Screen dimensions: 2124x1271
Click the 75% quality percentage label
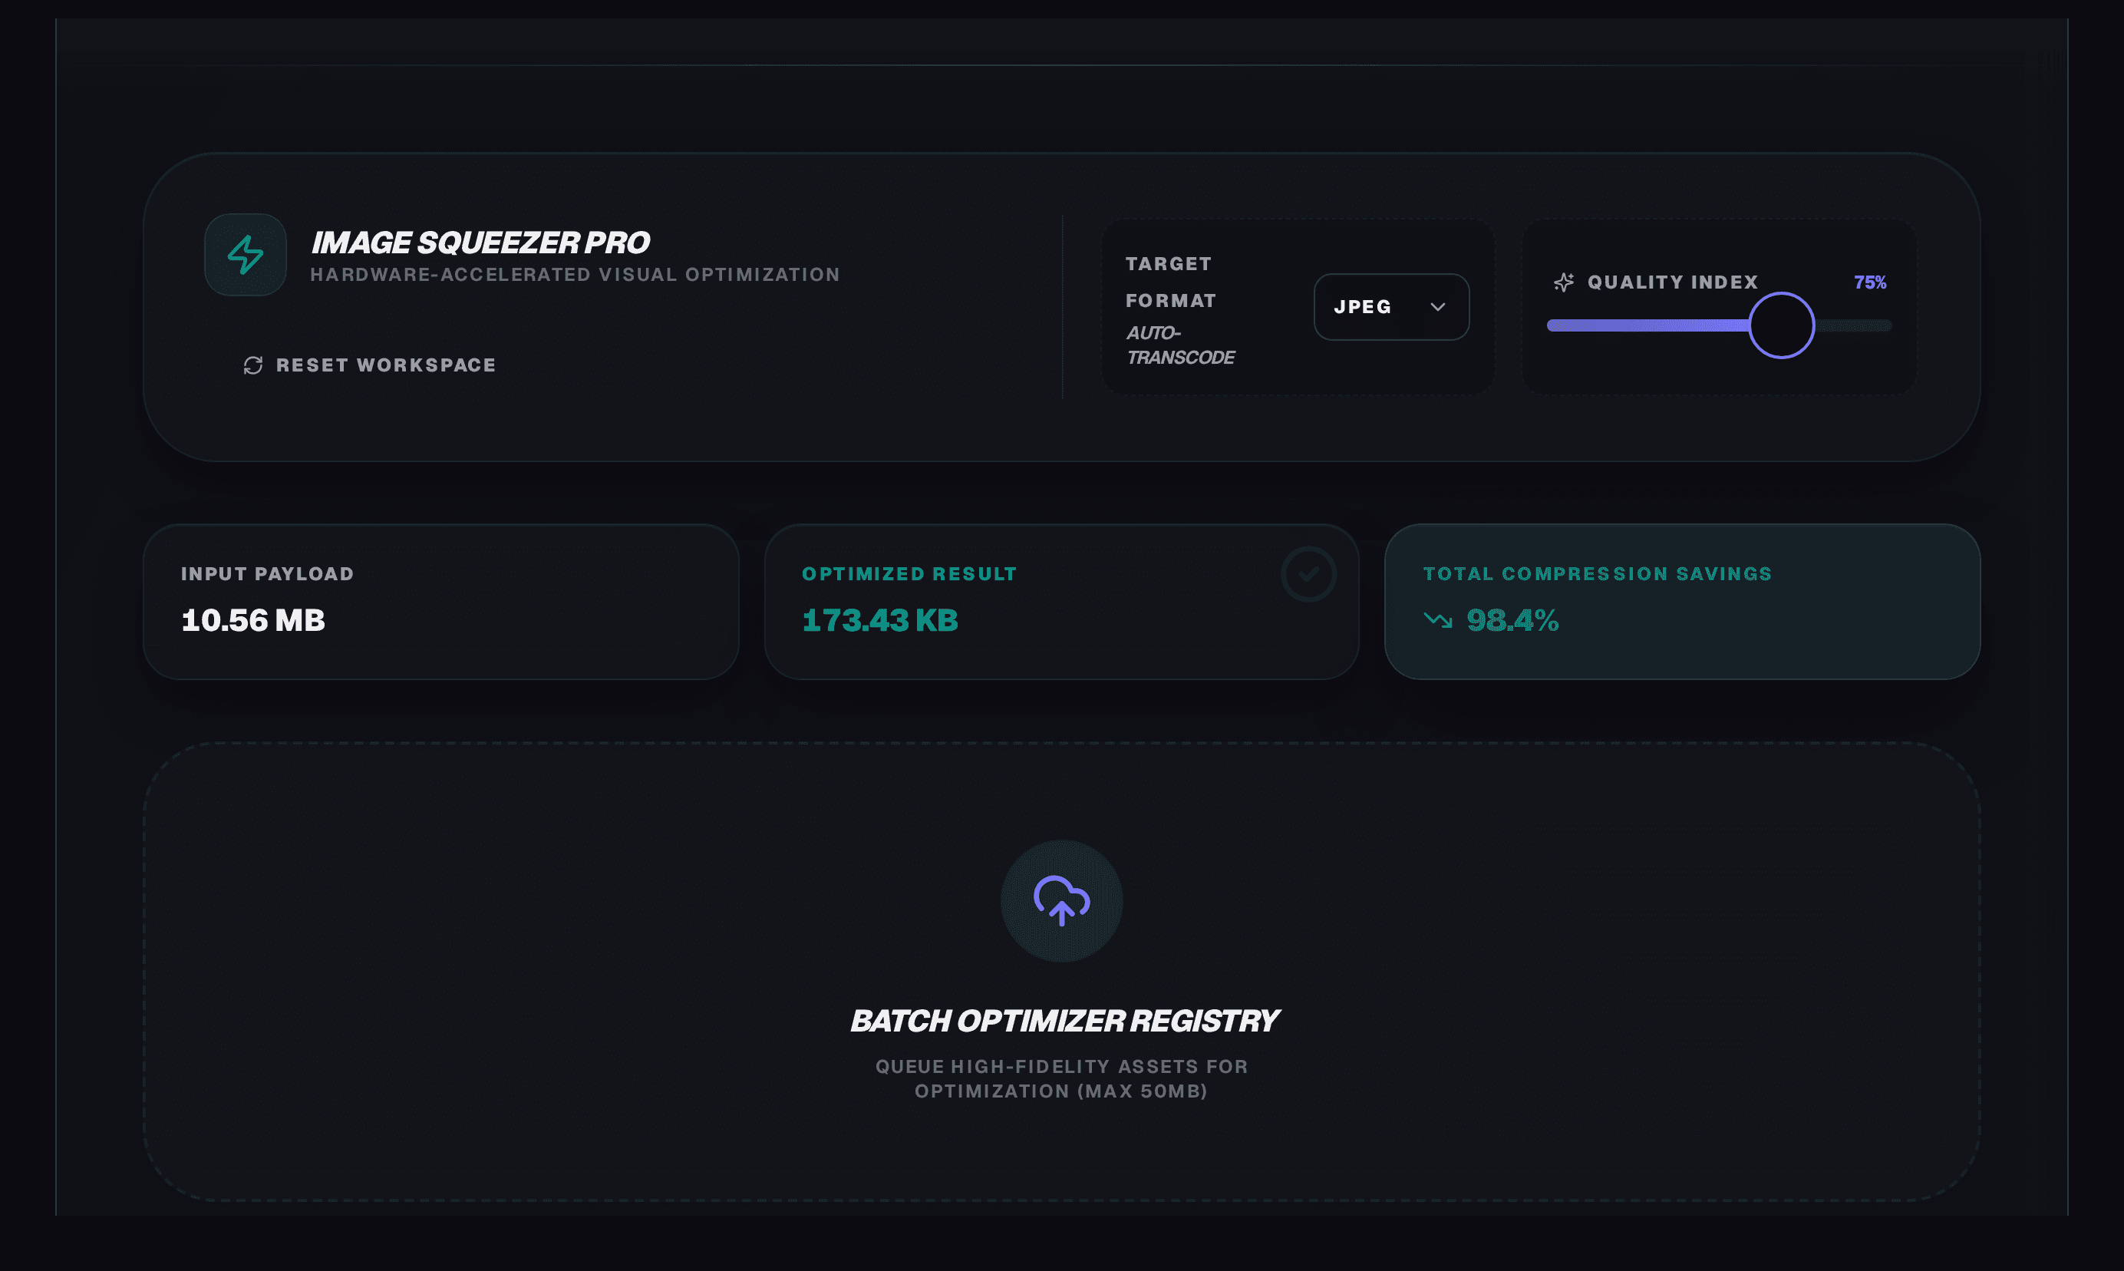1870,282
